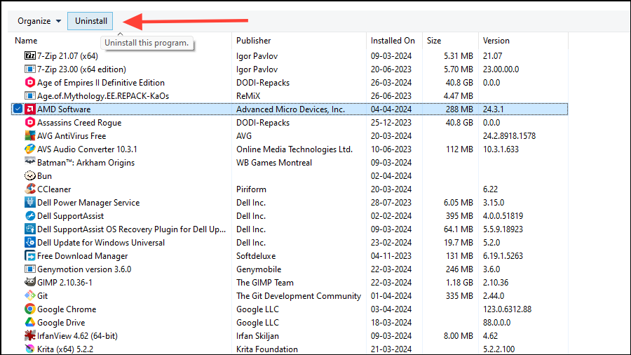The height and width of the screenshot is (355, 631).
Task: Click the Free Download Manager icon
Action: pos(29,255)
